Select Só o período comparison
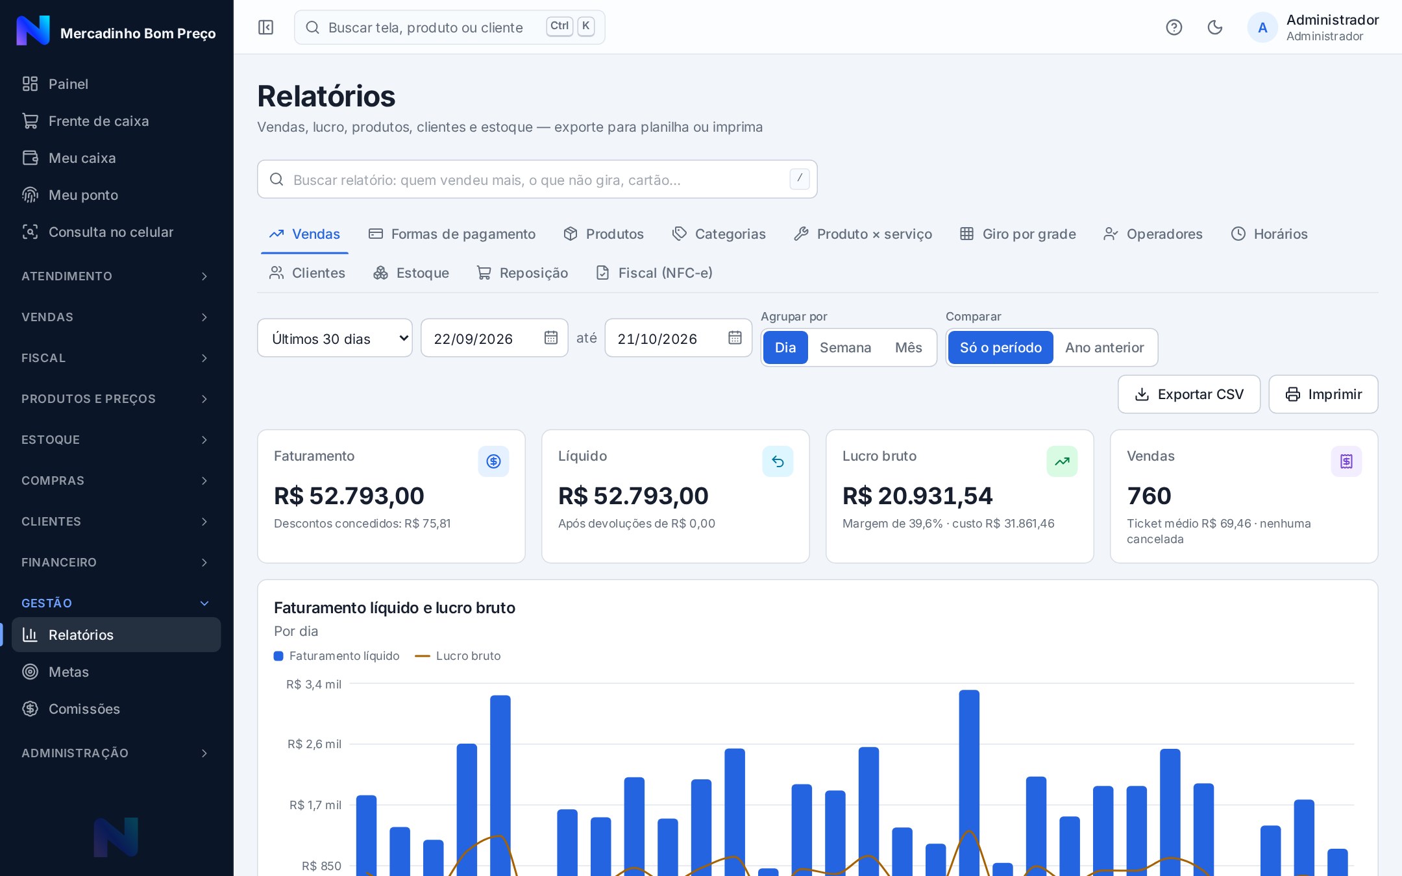1402x876 pixels. click(x=1000, y=348)
